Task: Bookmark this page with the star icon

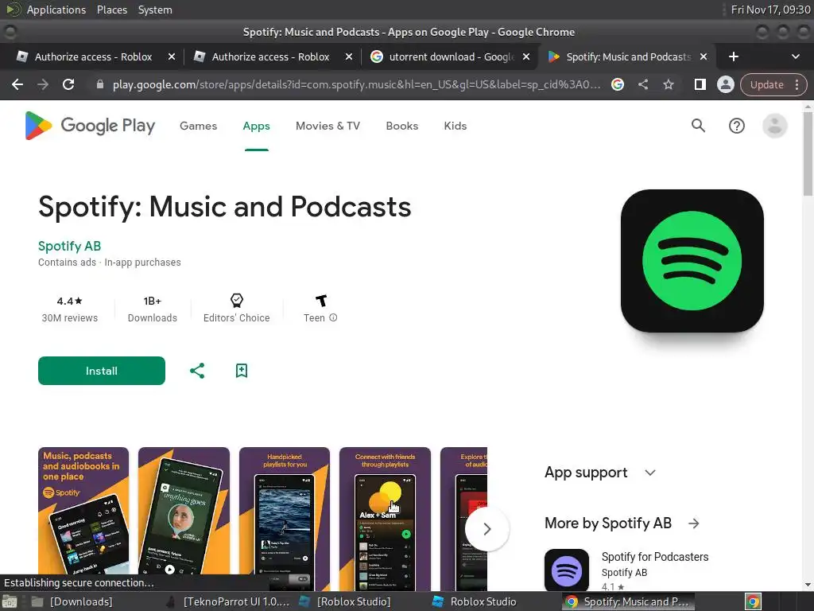Action: coord(668,84)
